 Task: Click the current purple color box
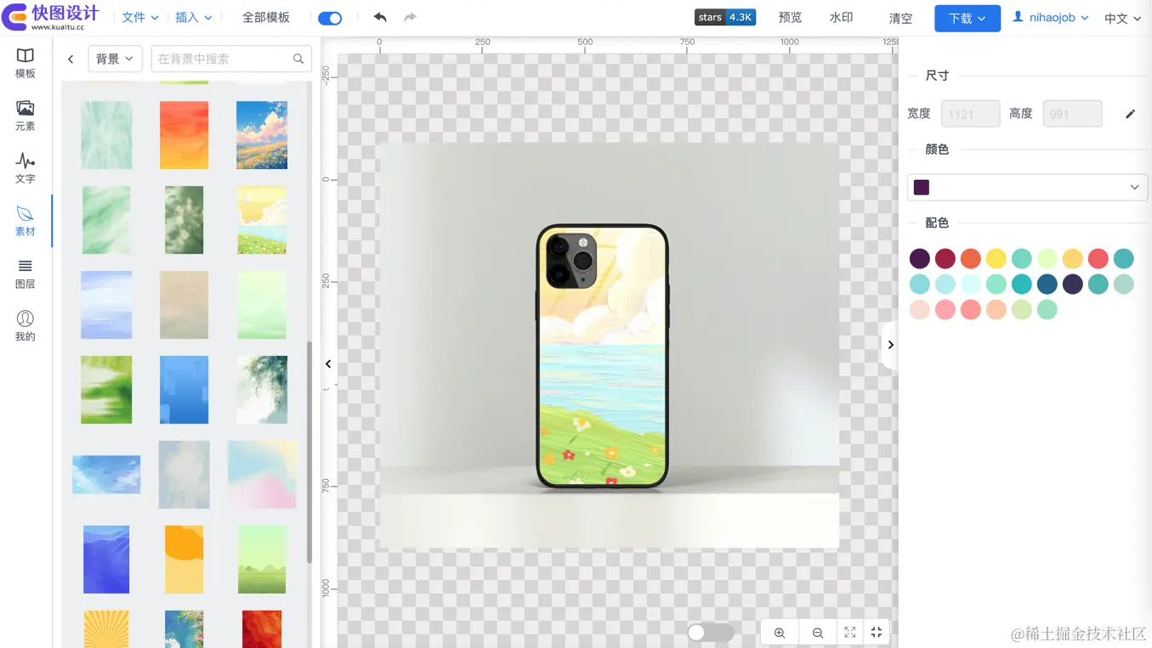922,187
